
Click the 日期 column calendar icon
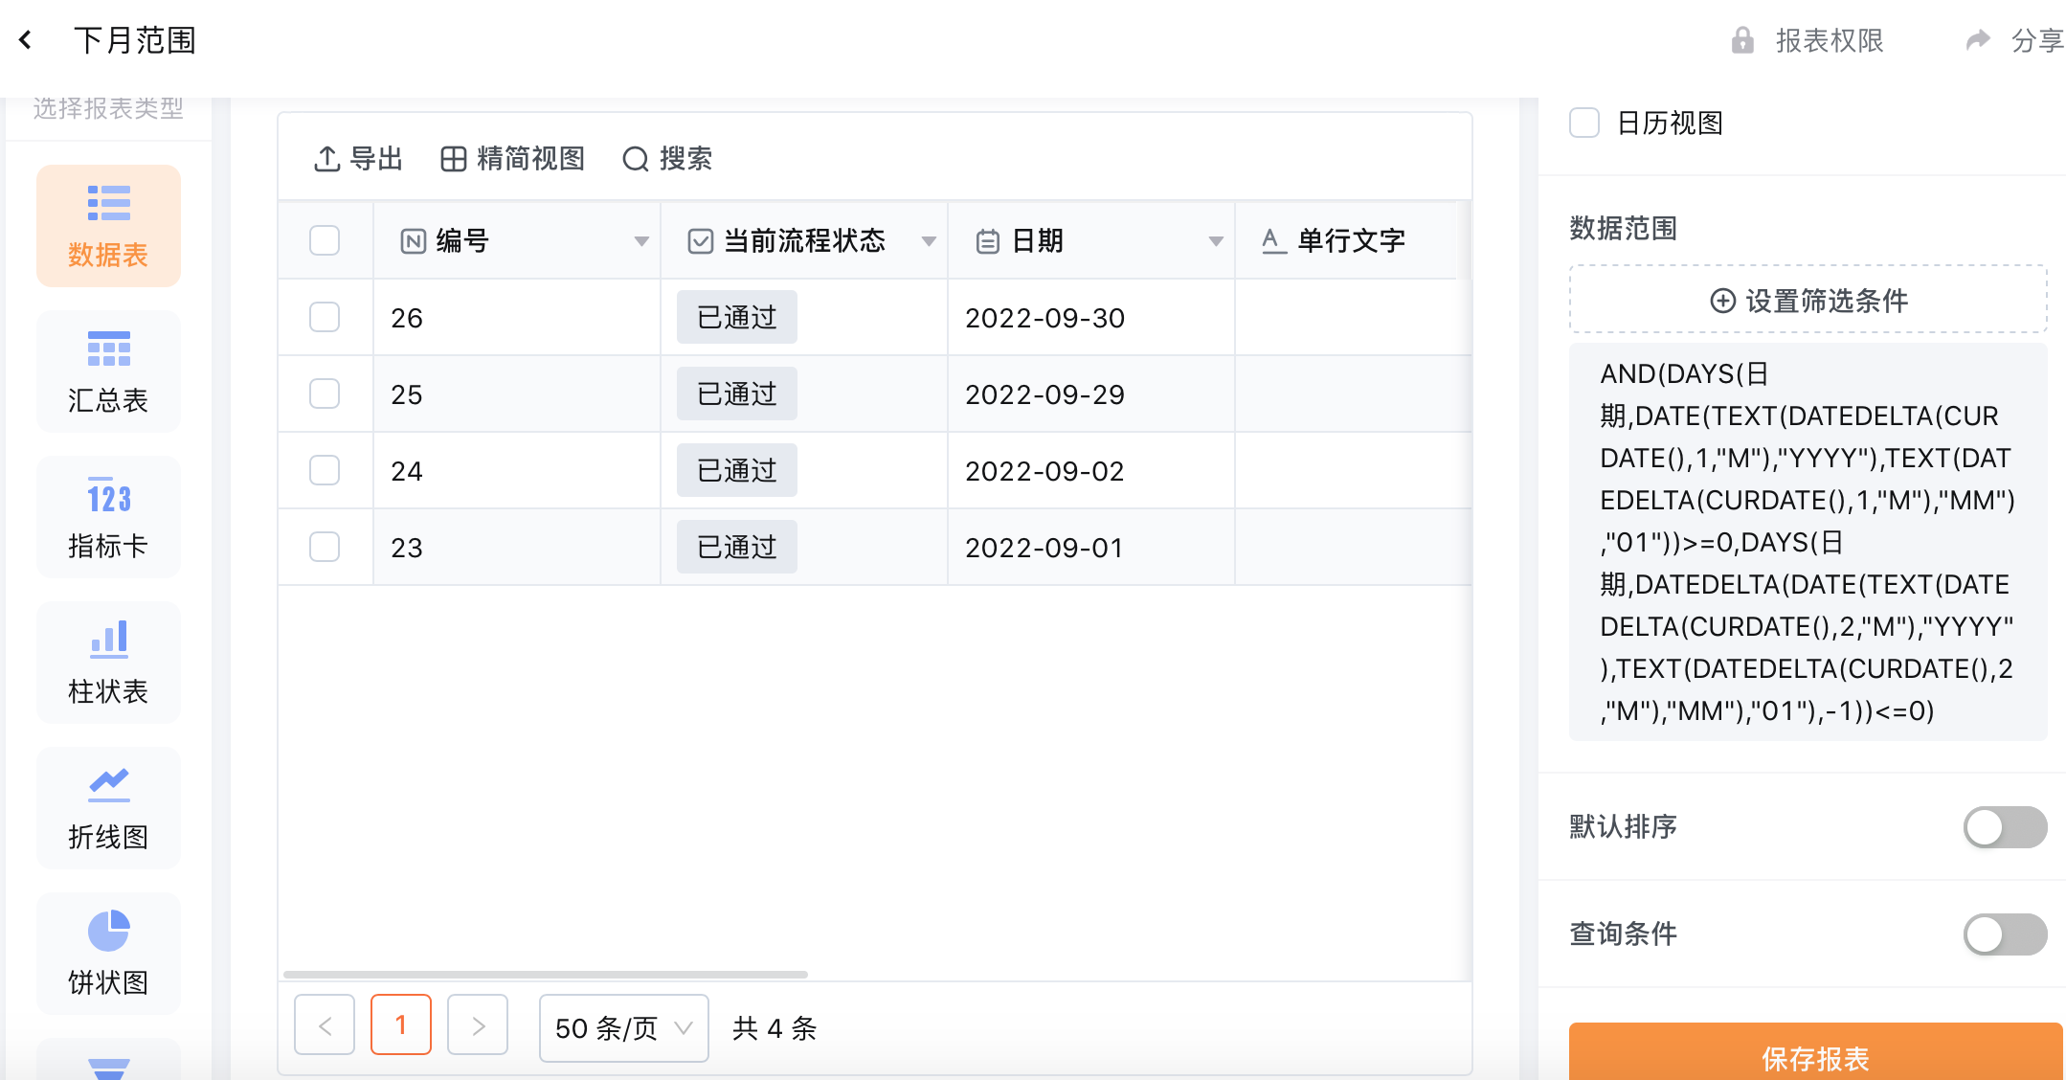(988, 241)
